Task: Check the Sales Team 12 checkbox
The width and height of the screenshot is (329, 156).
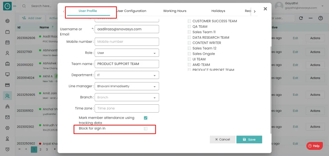Action: pos(189,48)
